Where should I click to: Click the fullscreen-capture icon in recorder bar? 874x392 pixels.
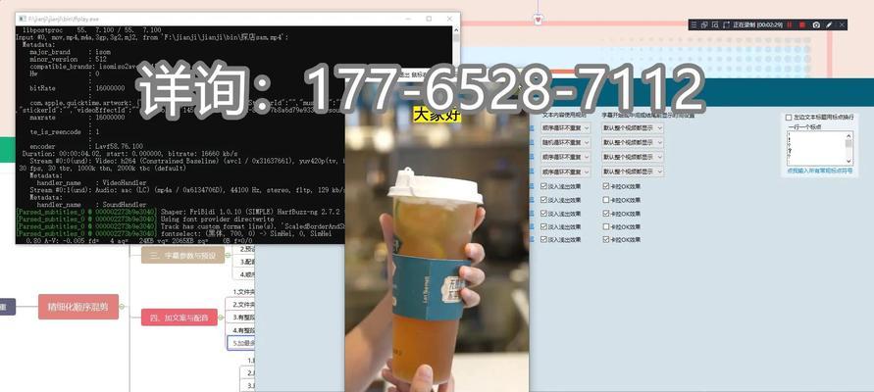(x=726, y=25)
